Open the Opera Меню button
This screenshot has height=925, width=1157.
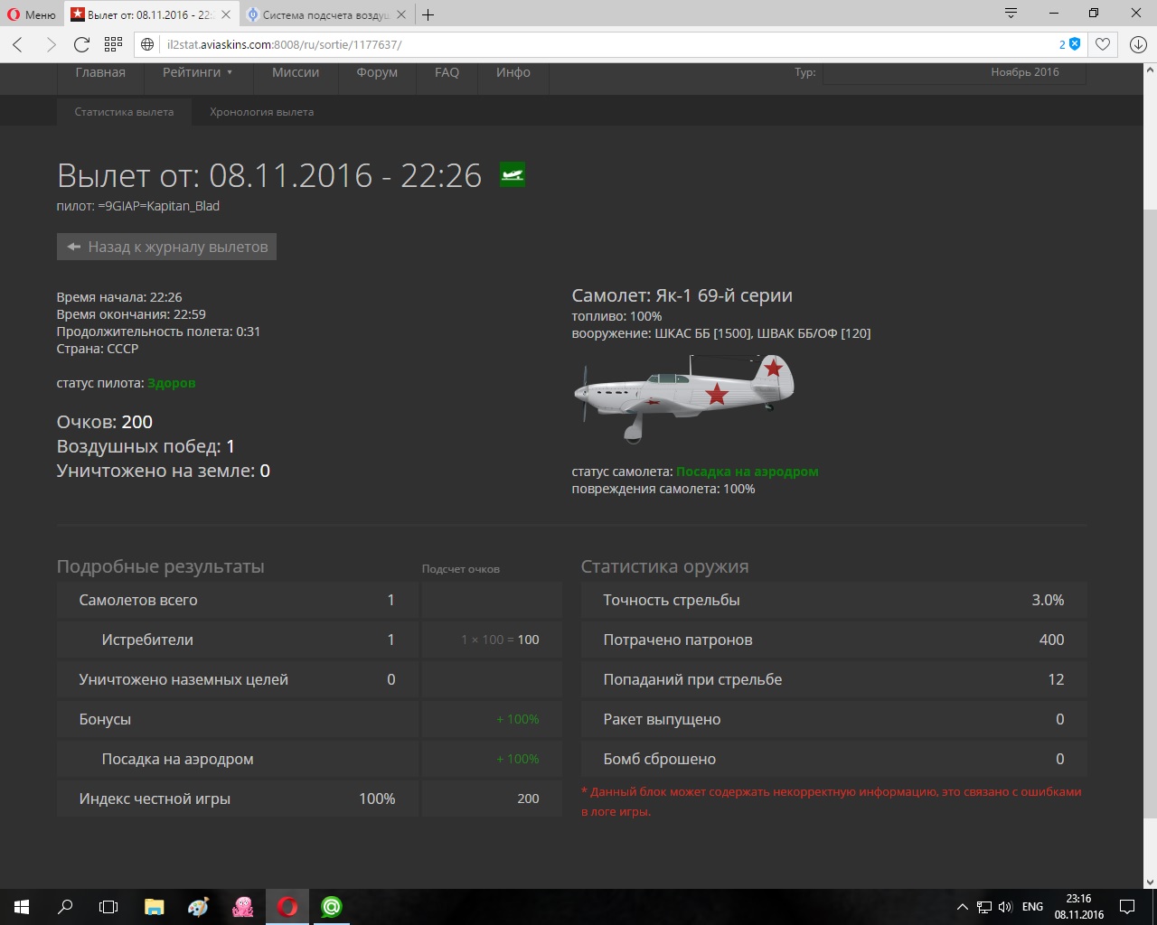click(x=32, y=14)
